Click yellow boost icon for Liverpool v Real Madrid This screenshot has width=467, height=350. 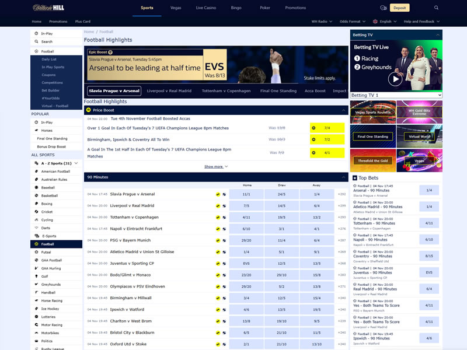coord(218,206)
